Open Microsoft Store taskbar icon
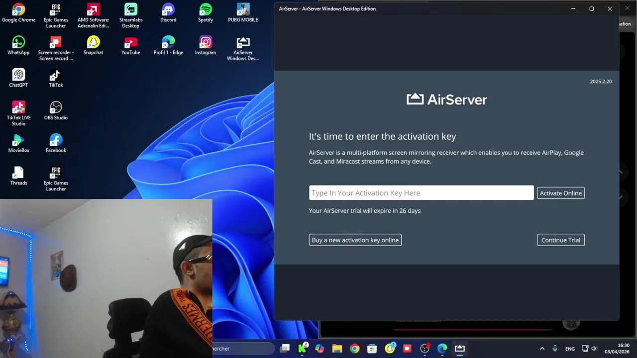 point(372,349)
